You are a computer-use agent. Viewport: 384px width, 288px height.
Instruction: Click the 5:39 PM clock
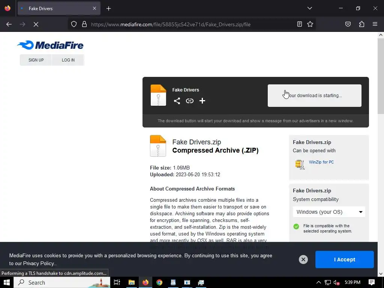352,282
